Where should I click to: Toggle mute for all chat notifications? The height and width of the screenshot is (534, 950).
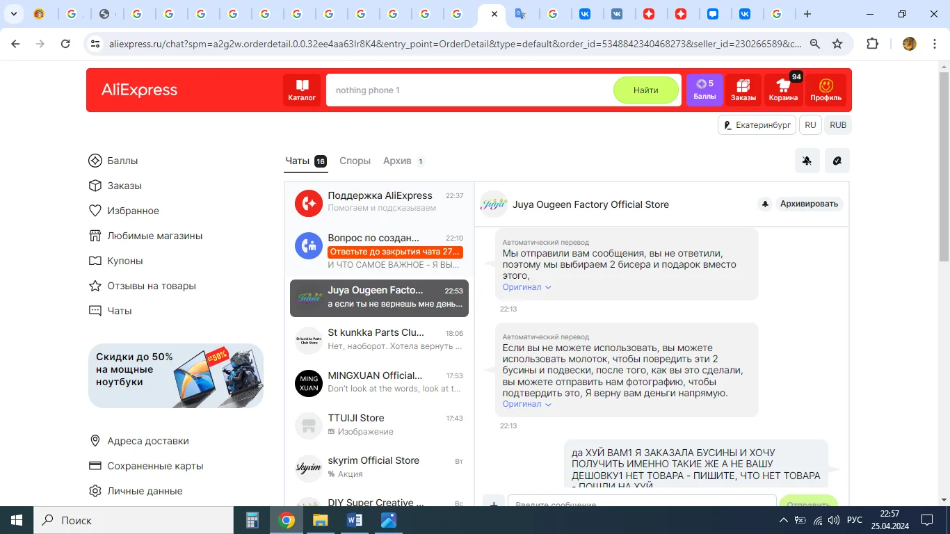(x=807, y=161)
